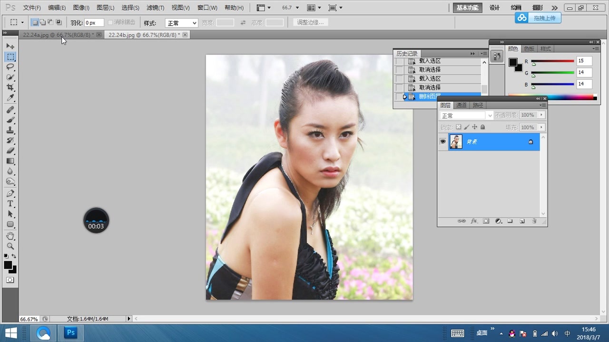609x342 pixels.
Task: Toggle Quick Mask mode at toolbar bottom
Action: pos(10,280)
